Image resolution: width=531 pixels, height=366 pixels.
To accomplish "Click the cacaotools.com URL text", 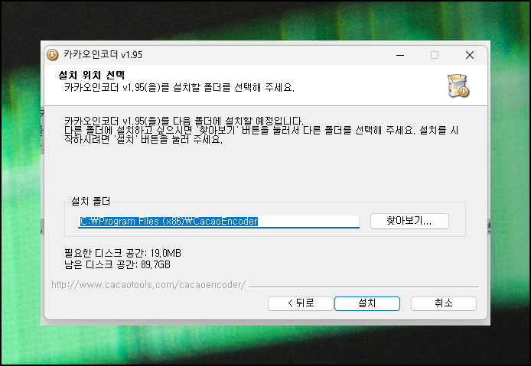I will [x=148, y=285].
